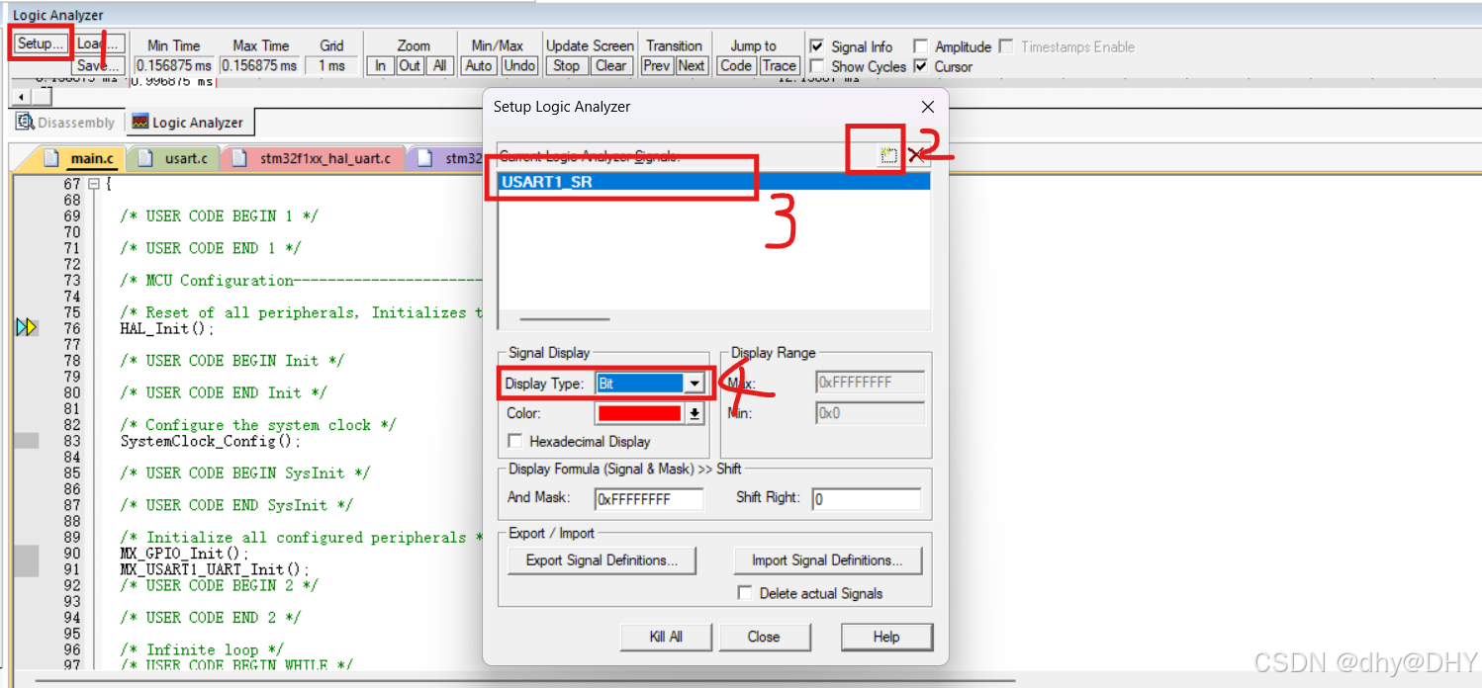
Task: Toggle the Show Cycles checkbox
Action: tap(817, 66)
